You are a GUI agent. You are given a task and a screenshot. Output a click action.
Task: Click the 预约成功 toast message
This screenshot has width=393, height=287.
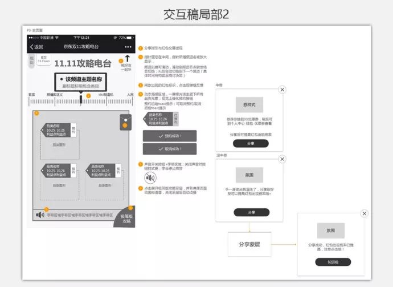[169, 136]
